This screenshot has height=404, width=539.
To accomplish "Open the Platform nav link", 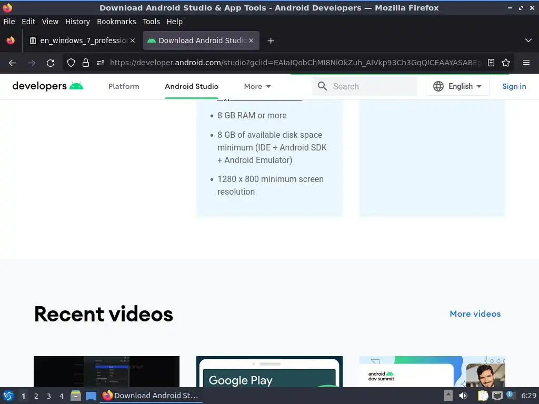I will [x=124, y=87].
